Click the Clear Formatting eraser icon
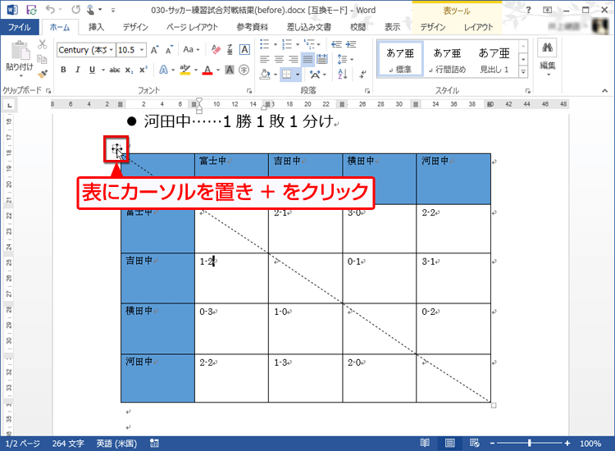 point(216,50)
